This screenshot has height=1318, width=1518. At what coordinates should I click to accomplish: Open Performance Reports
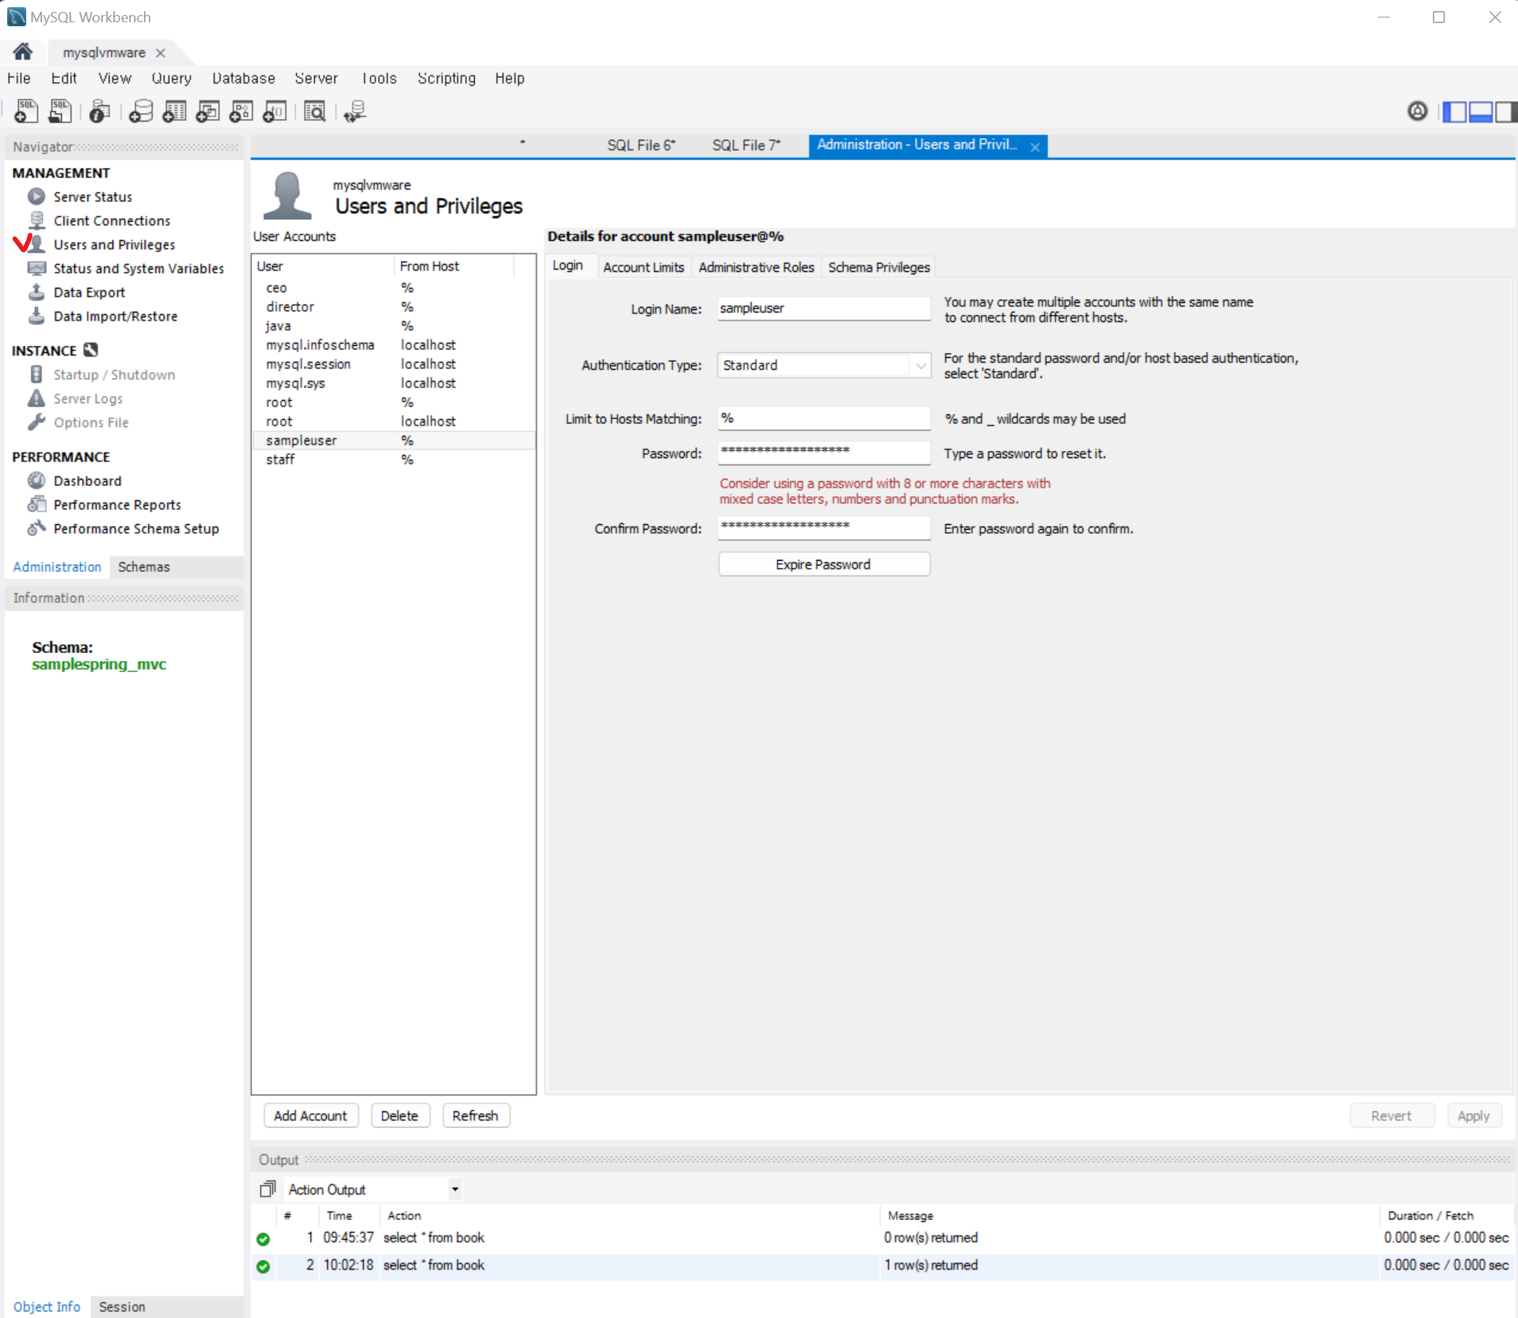point(117,504)
